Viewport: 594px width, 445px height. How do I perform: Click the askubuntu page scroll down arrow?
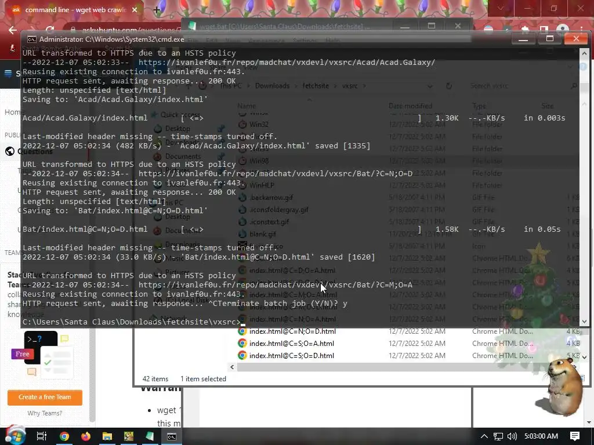coord(588,422)
